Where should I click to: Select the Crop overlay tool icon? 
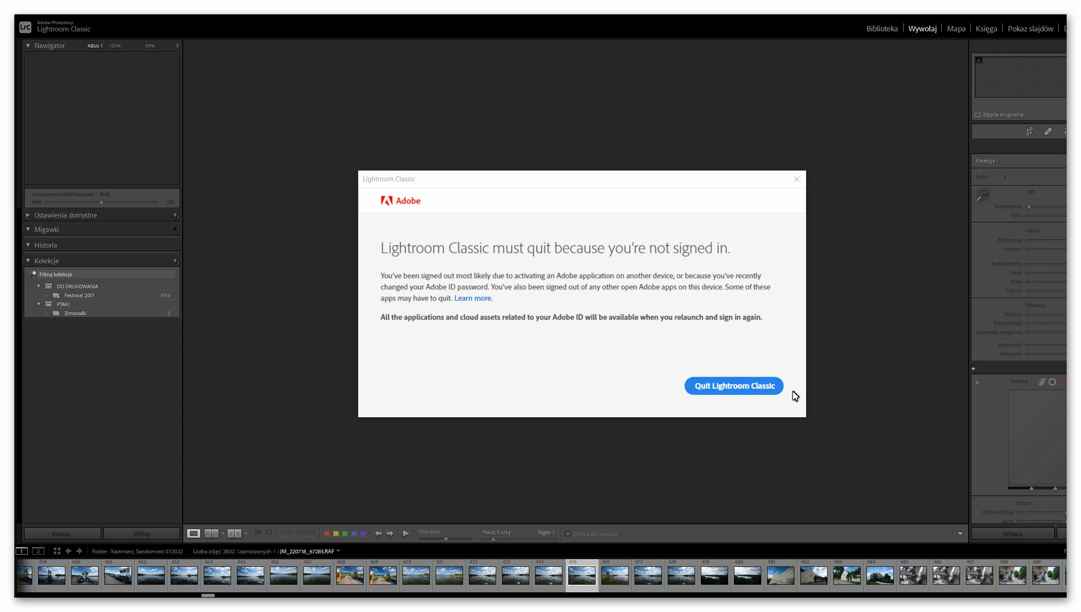point(1029,132)
